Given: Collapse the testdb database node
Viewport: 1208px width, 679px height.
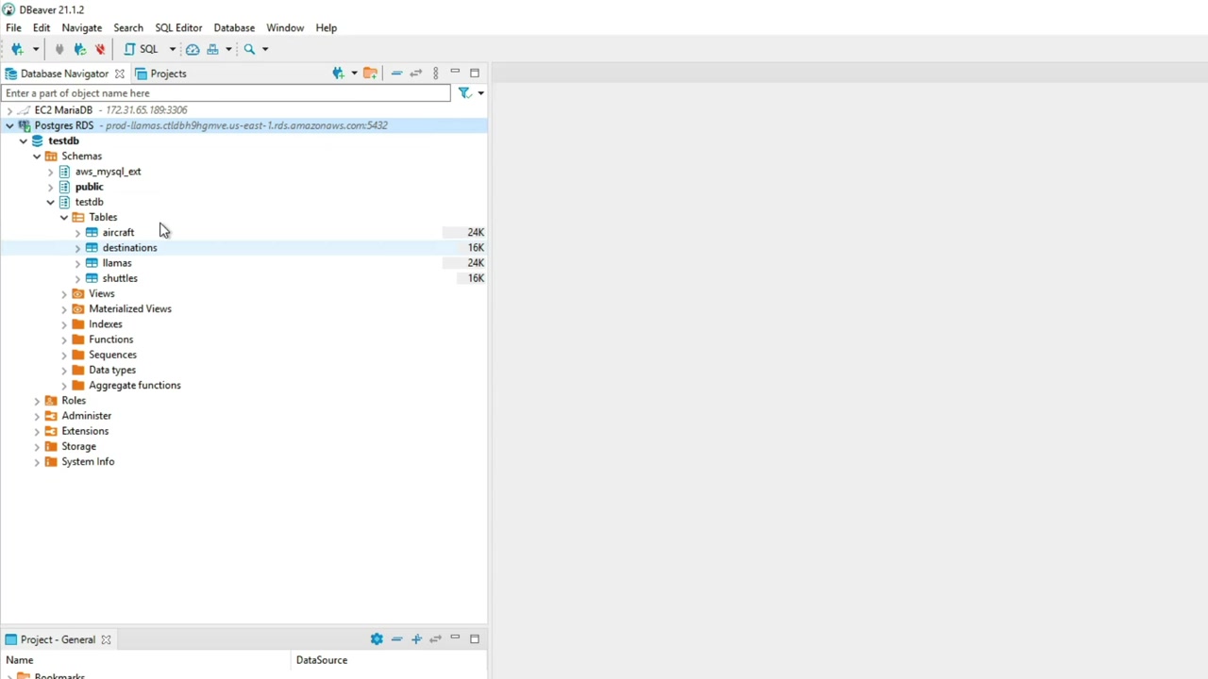Looking at the screenshot, I should click(x=24, y=141).
